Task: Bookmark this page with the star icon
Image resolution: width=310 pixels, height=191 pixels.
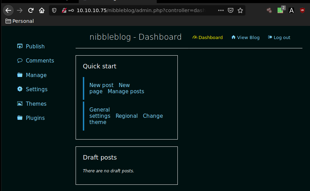Action: click(240, 10)
